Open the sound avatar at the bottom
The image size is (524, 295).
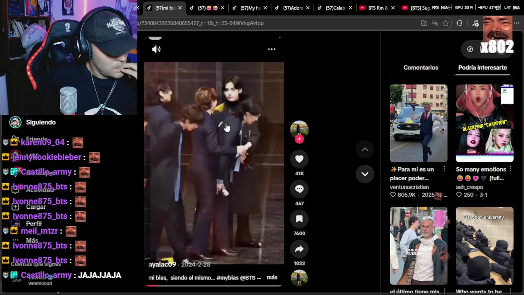[299, 278]
